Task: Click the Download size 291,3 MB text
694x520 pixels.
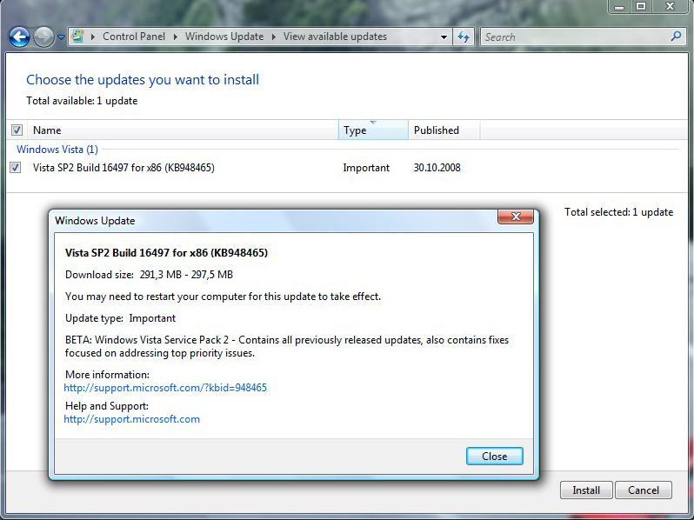Action: click(149, 275)
